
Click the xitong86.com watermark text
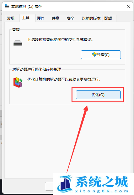point(102,191)
